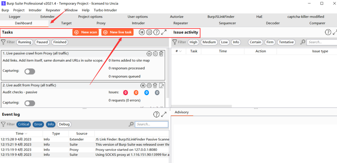Open settings for Live passive crawl task

[x=155, y=54]
